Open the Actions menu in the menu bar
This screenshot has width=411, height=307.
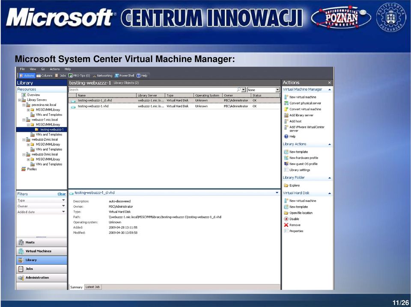(55, 69)
